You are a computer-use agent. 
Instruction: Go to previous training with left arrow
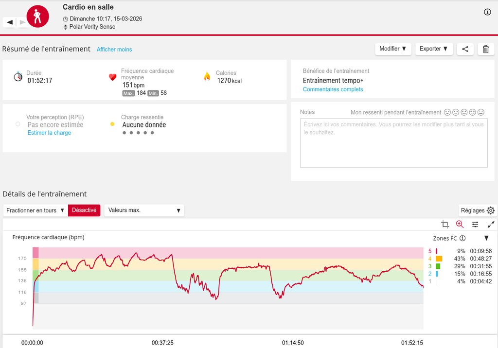point(10,22)
